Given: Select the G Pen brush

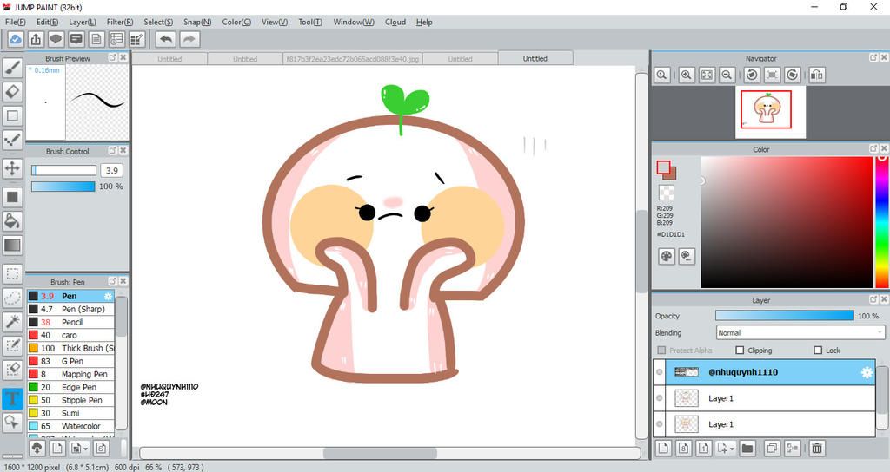Looking at the screenshot, I should pyautogui.click(x=71, y=361).
